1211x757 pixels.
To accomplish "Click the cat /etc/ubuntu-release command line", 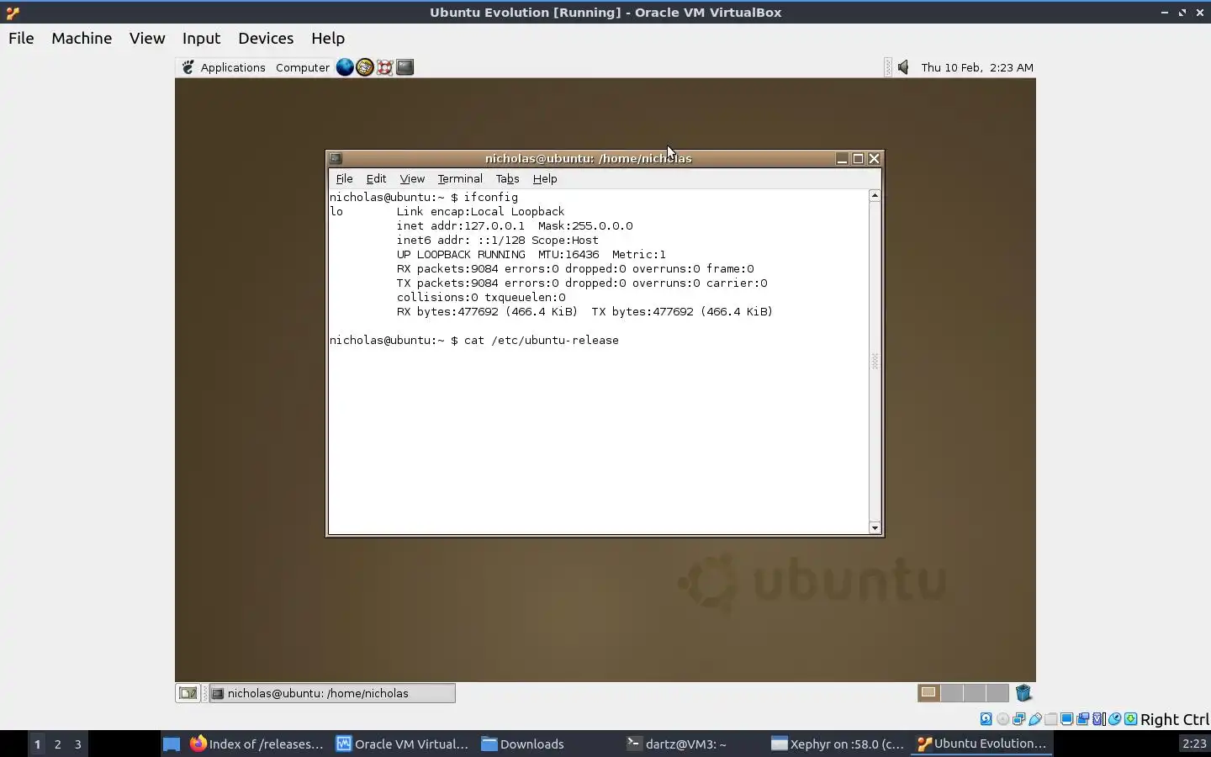I will [x=474, y=340].
